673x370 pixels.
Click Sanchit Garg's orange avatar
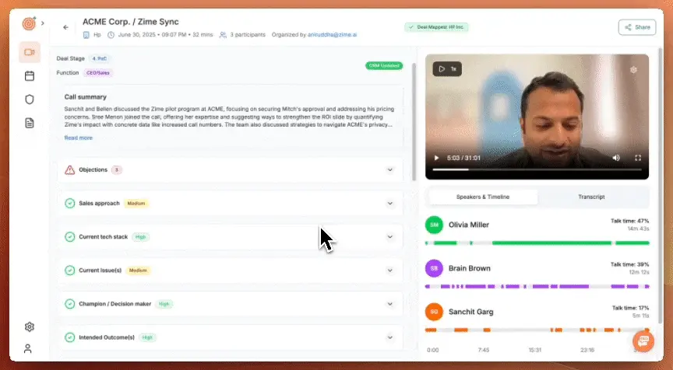click(x=434, y=312)
